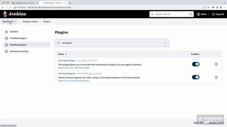Screen dimensions: 227x127
Task: Click the Advanced settings gear icon
Action: click(x=6, y=51)
